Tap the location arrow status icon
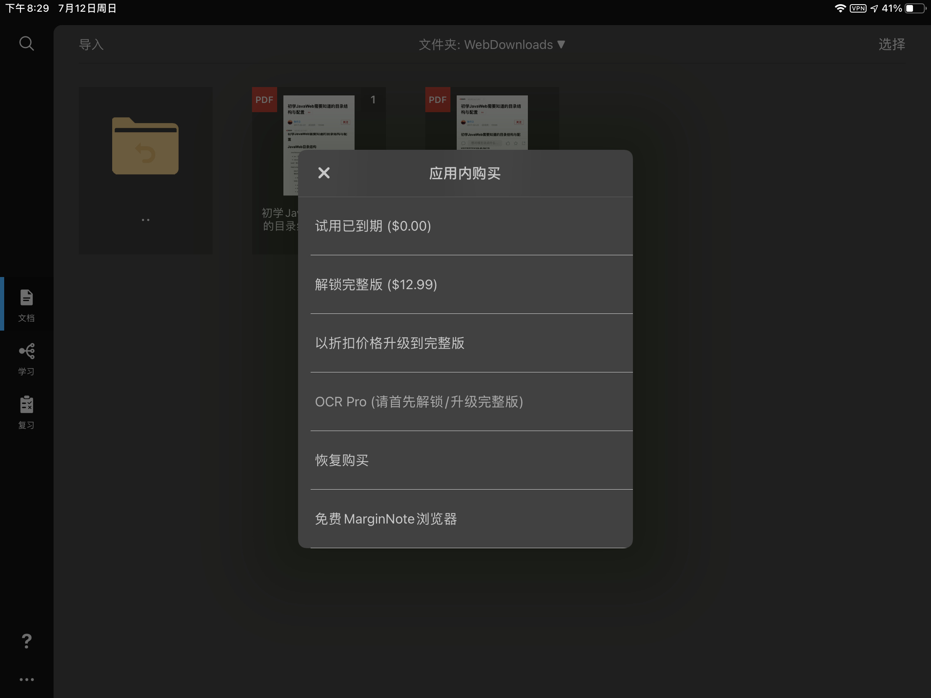 point(874,8)
